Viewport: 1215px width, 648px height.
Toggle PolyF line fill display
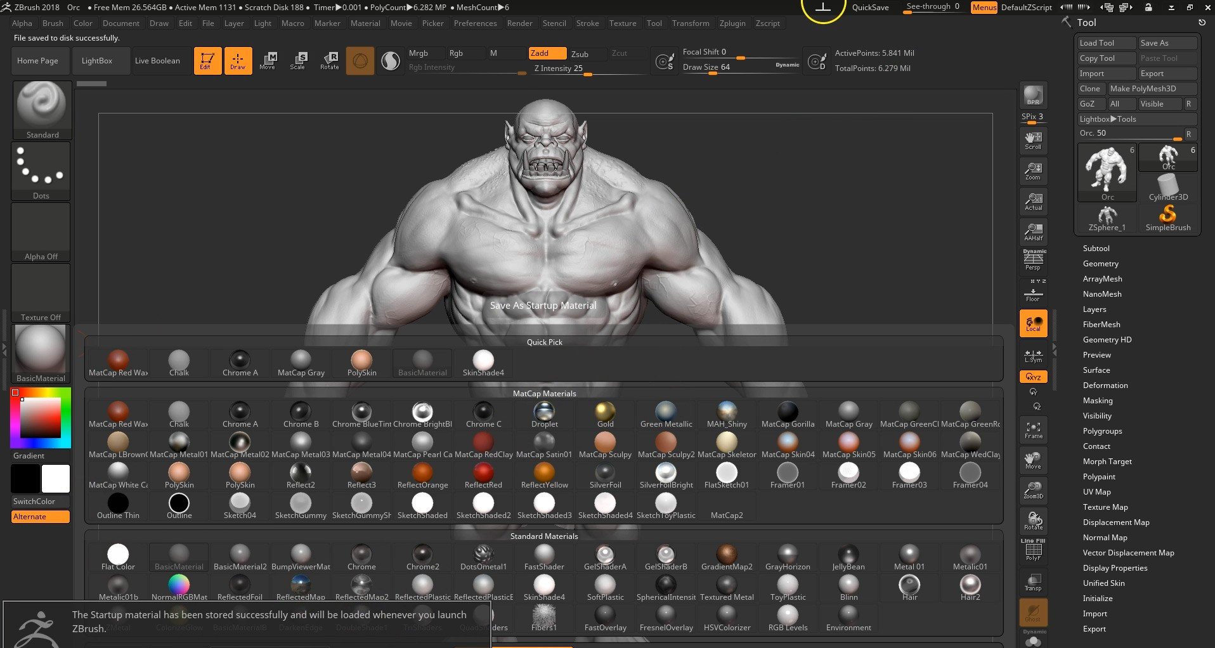[x=1033, y=550]
